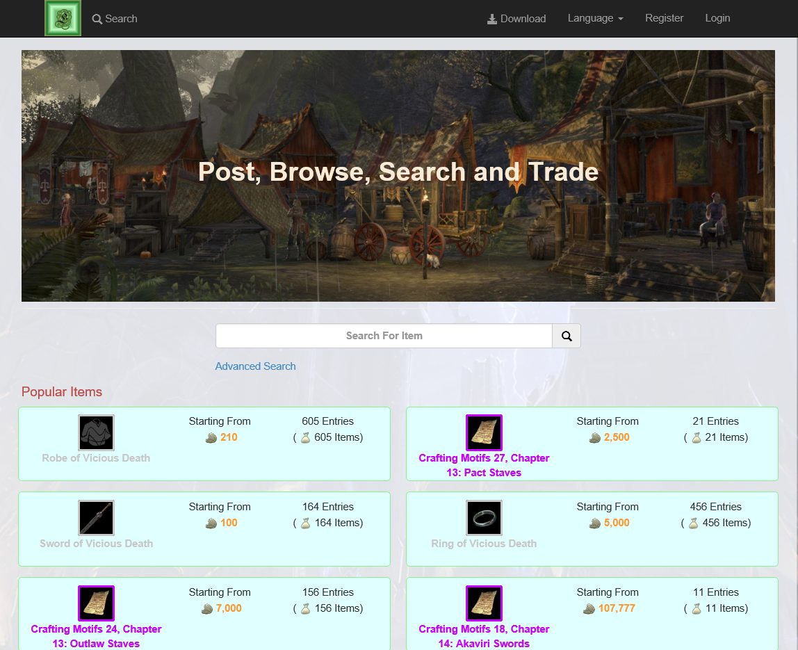The width and height of the screenshot is (798, 650).
Task: Click the Search For Item input field
Action: (384, 336)
